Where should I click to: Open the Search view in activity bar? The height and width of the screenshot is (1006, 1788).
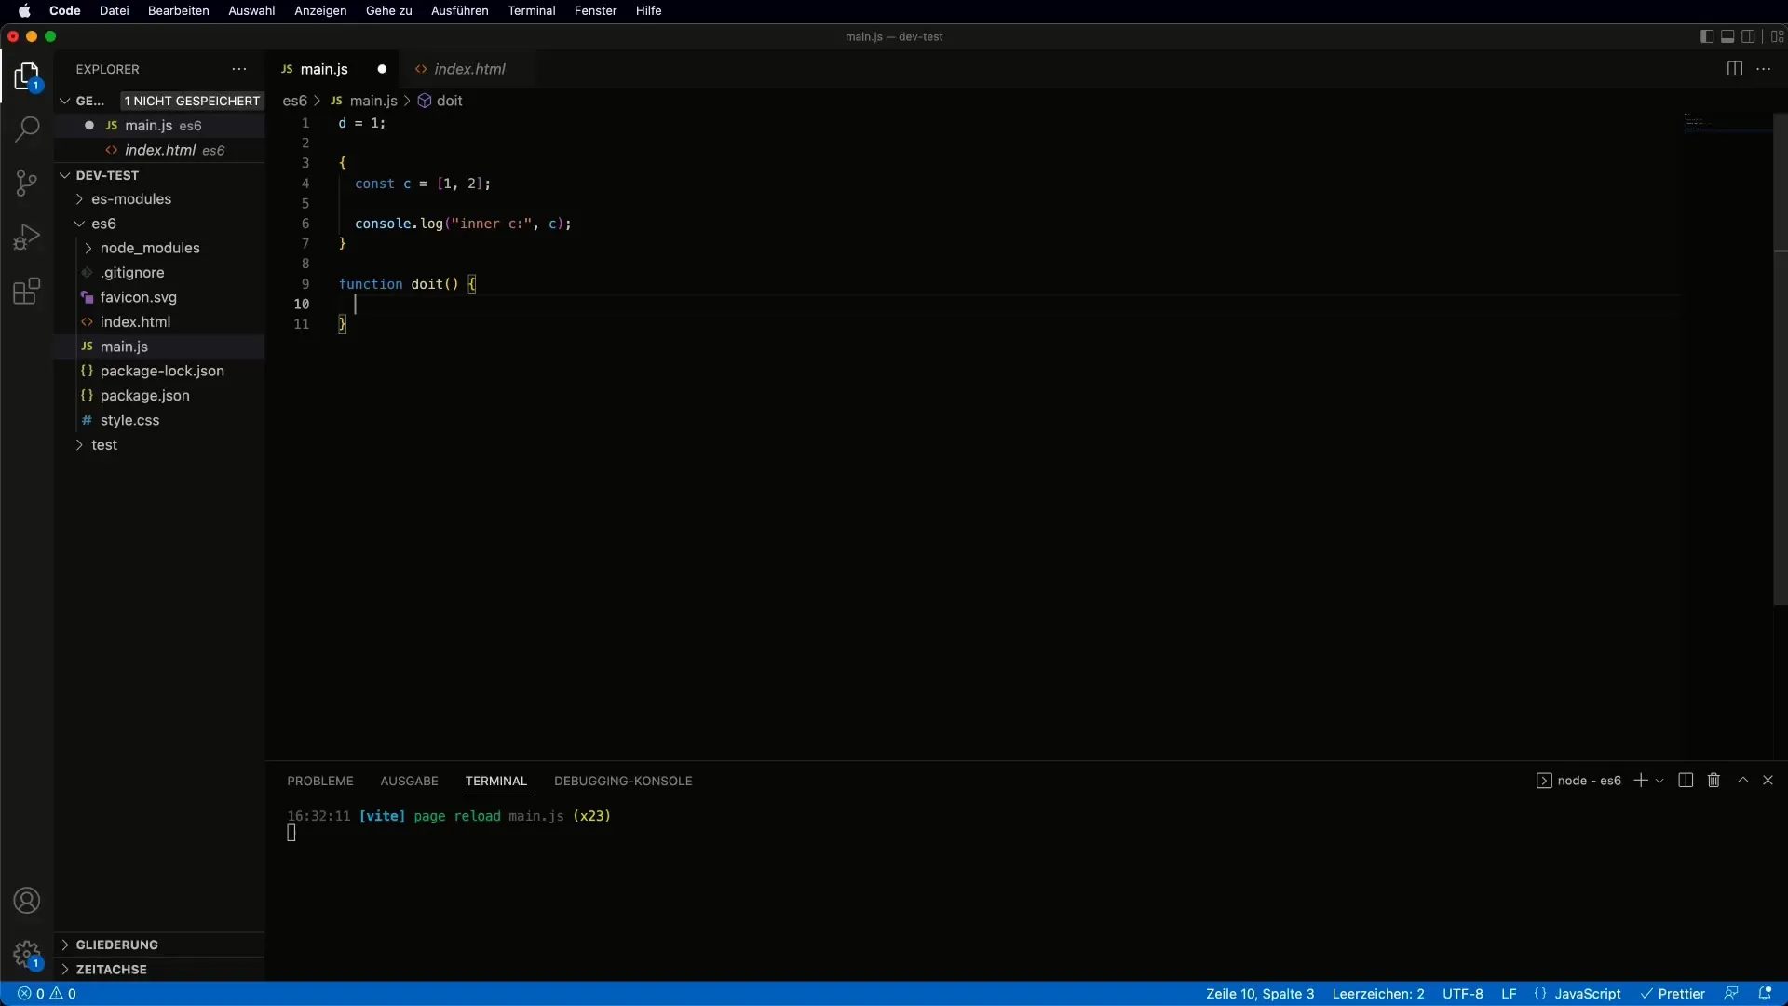tap(27, 129)
